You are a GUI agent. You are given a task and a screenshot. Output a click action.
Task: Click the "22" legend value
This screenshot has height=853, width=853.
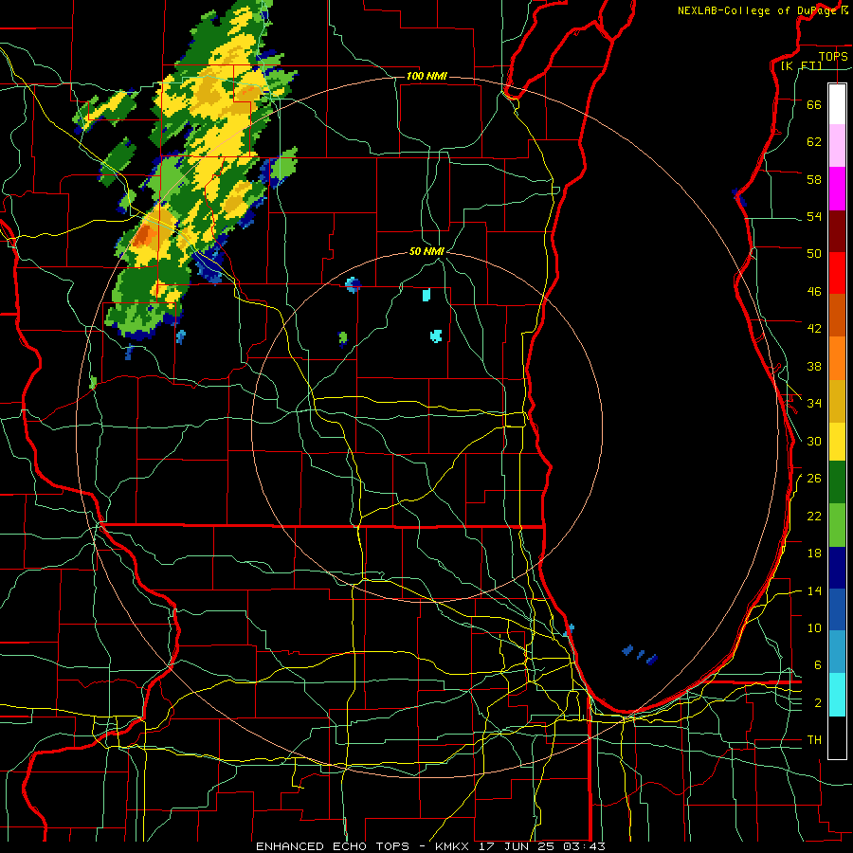(814, 517)
